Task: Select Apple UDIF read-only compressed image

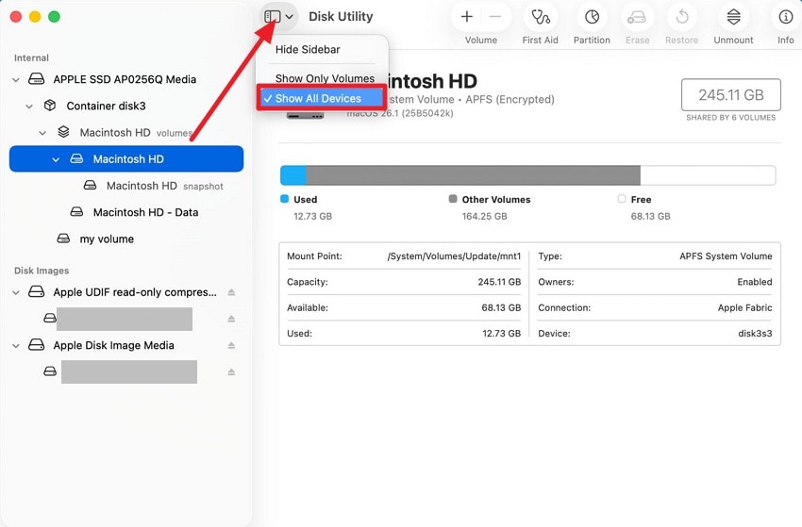Action: pos(125,292)
